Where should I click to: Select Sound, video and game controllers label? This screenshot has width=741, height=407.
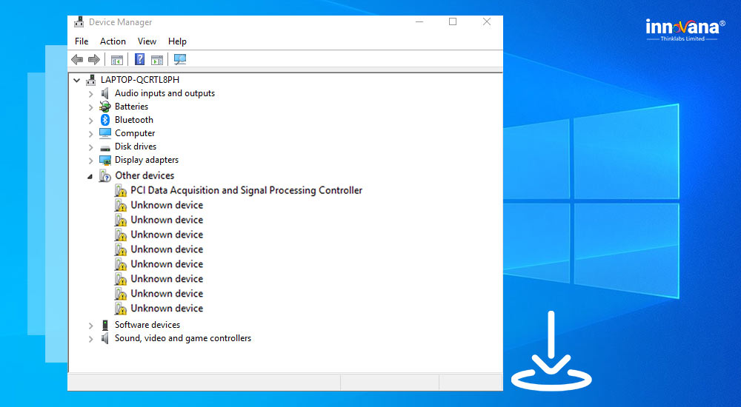[x=183, y=338]
